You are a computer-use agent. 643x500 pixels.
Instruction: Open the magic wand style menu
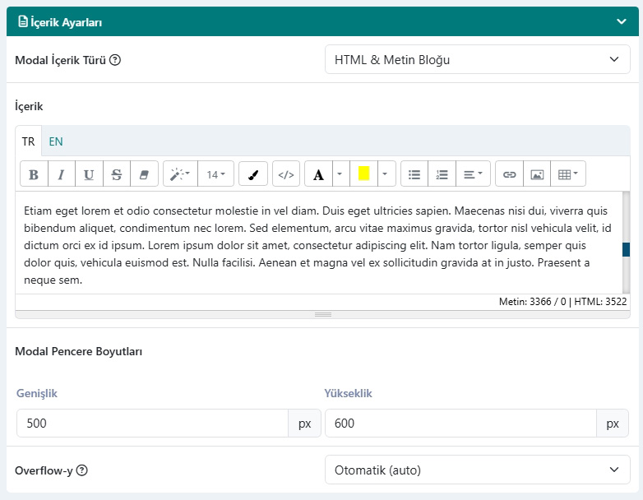[x=180, y=174]
